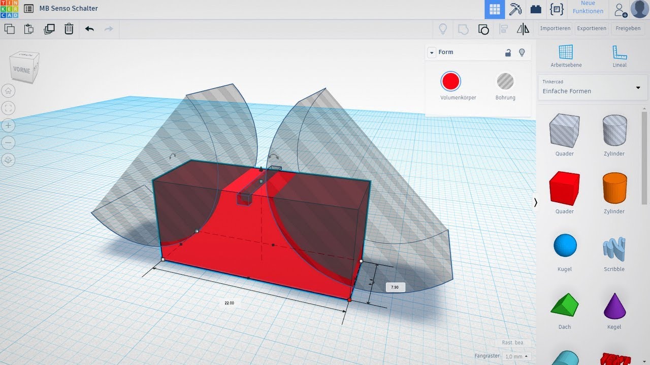Image resolution: width=650 pixels, height=365 pixels.
Task: Delete the selected shape
Action: click(x=69, y=29)
